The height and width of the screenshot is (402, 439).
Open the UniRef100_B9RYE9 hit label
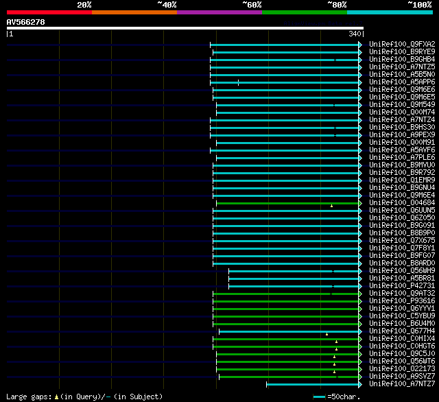(x=402, y=51)
